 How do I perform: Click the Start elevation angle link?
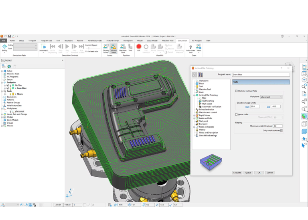pos(247,107)
